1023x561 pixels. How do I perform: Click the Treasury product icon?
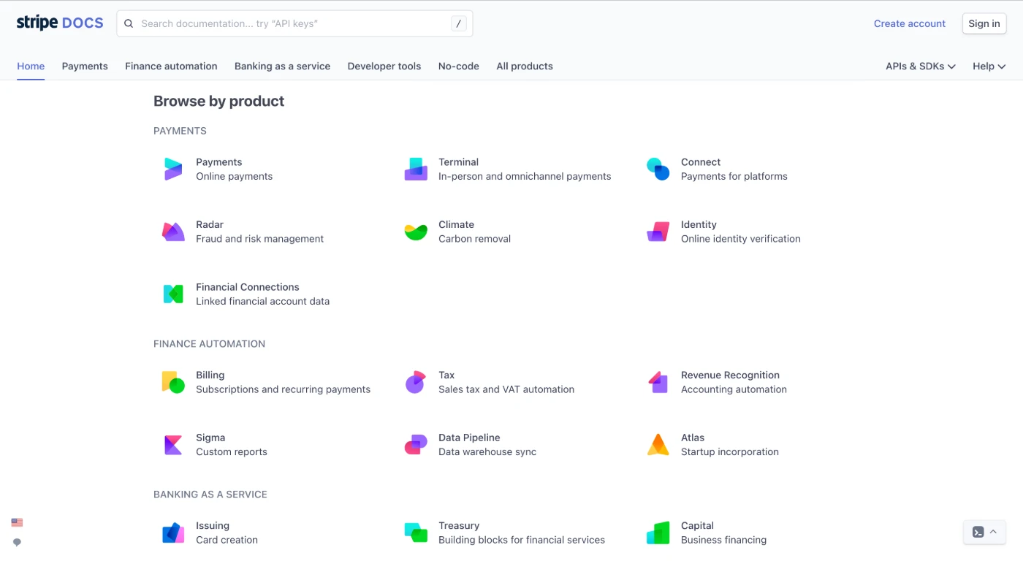tap(416, 533)
